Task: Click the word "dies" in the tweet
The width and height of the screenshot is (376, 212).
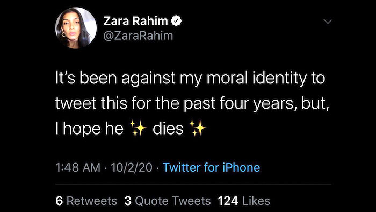Action: [x=168, y=129]
